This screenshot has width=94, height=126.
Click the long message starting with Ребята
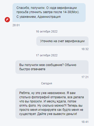click(52, 103)
